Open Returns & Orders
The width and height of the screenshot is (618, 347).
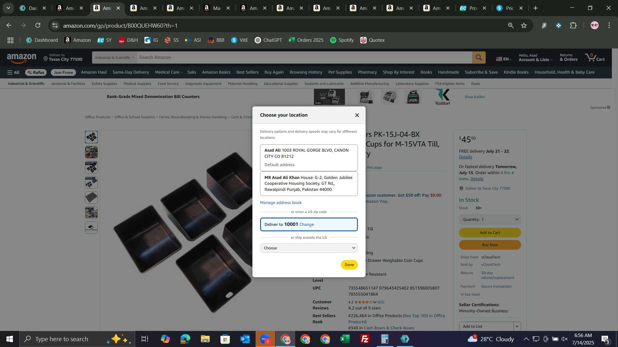click(568, 58)
